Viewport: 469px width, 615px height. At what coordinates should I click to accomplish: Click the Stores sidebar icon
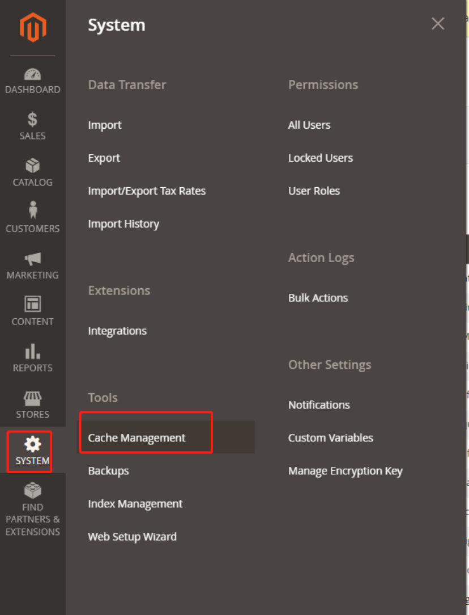pos(32,404)
